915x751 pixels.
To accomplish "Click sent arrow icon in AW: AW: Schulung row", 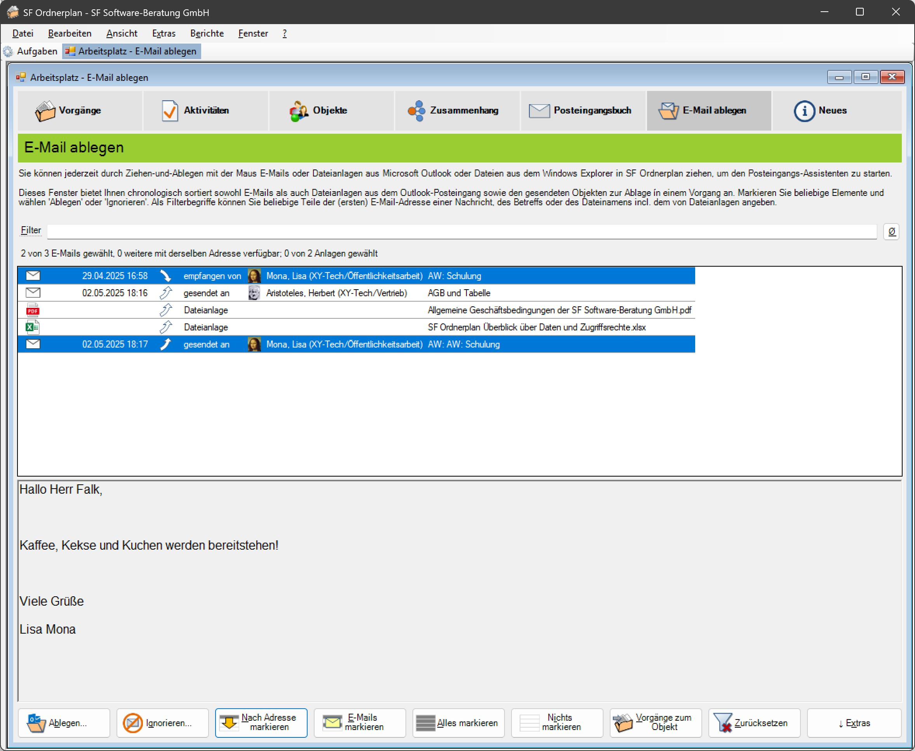I will pos(165,344).
